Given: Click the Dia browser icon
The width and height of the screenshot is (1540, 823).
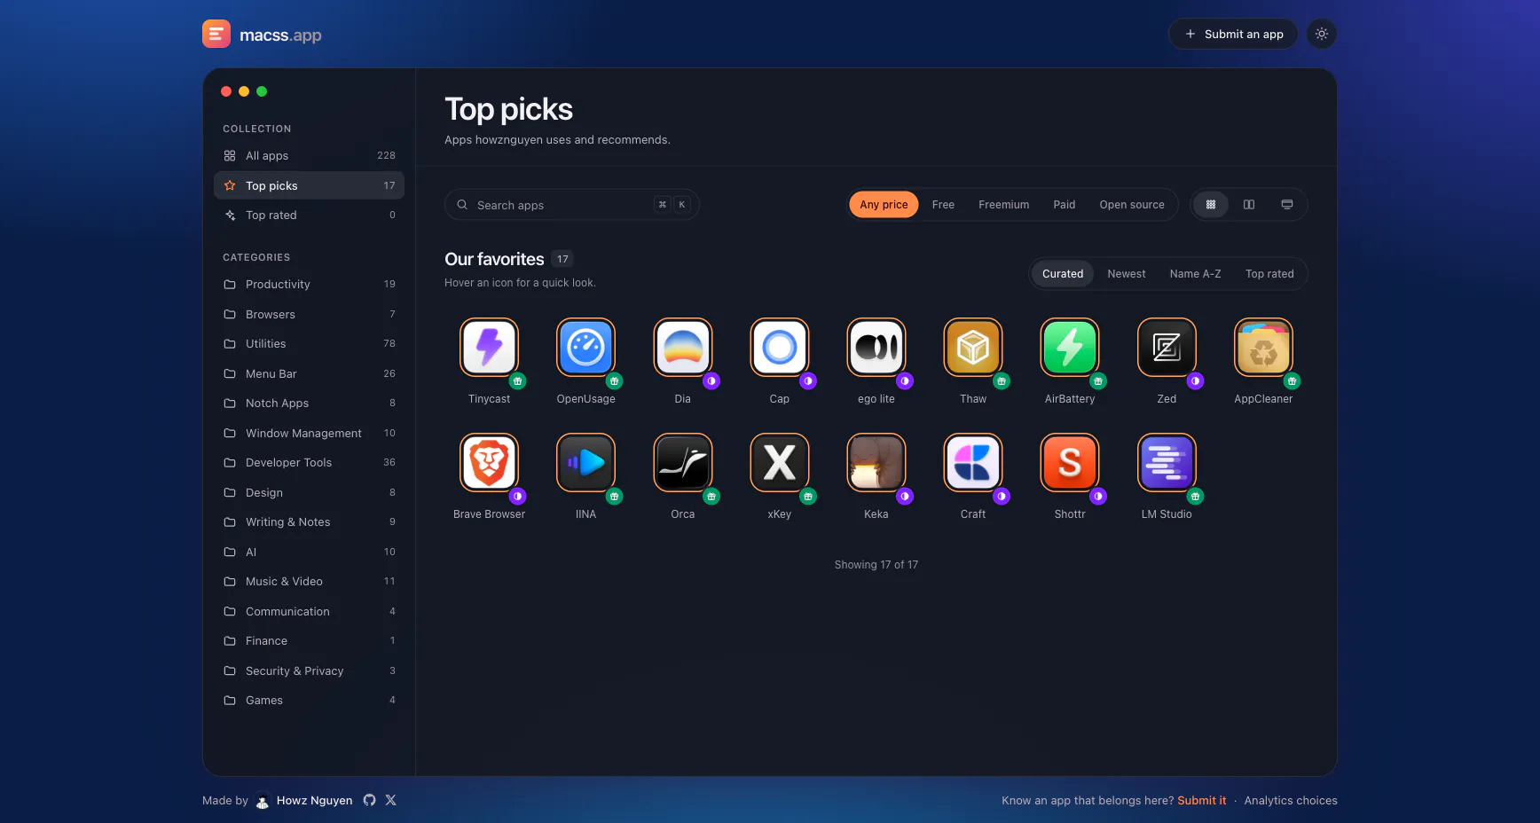Looking at the screenshot, I should (x=682, y=347).
